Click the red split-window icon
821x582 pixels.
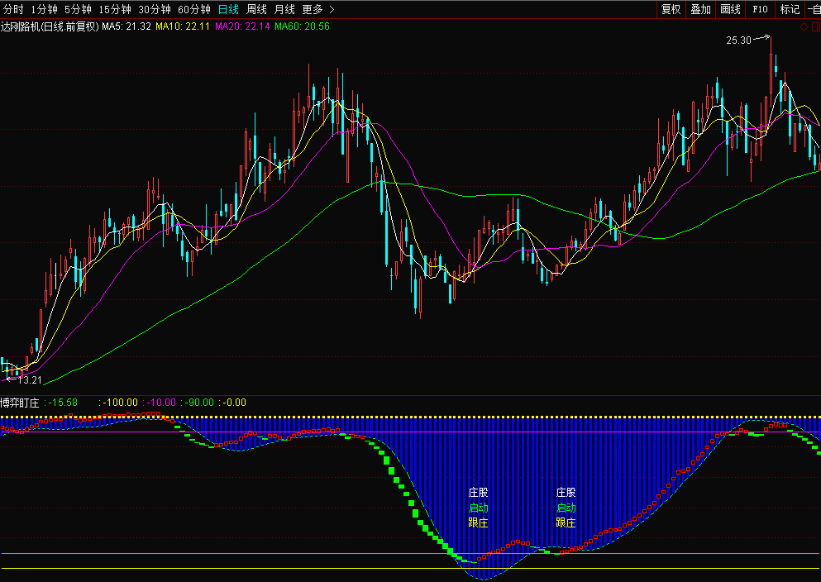pyautogui.click(x=816, y=26)
